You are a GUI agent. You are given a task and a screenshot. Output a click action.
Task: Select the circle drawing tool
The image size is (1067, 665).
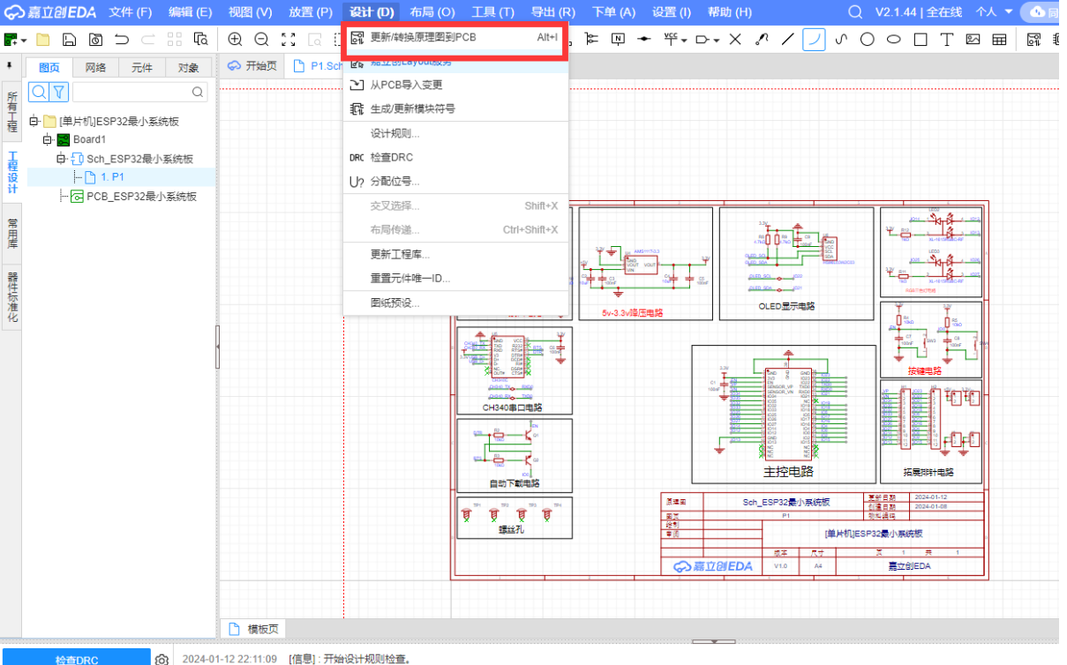point(868,40)
